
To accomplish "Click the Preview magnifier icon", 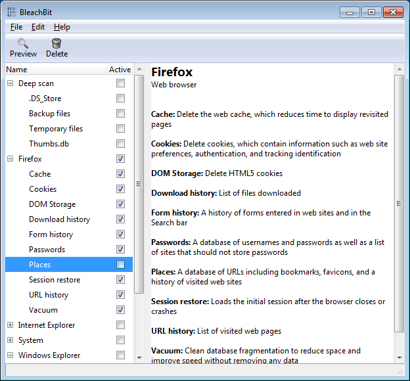I will 23,44.
